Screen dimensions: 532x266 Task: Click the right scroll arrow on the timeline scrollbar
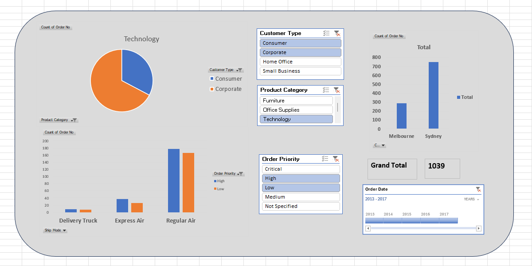point(479,228)
